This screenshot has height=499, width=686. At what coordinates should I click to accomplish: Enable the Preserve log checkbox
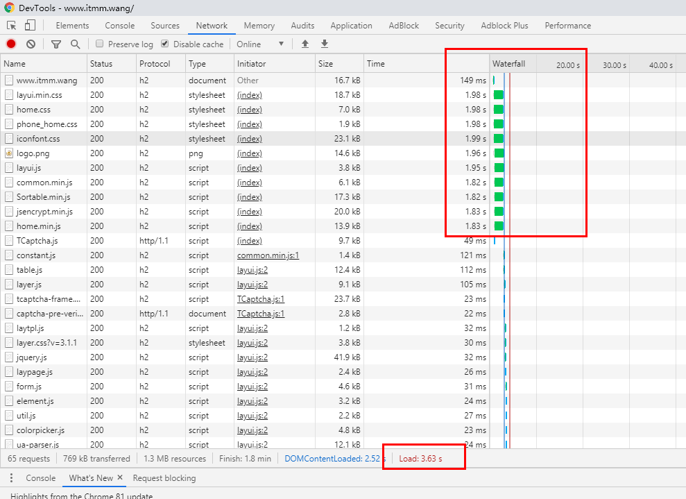(100, 44)
